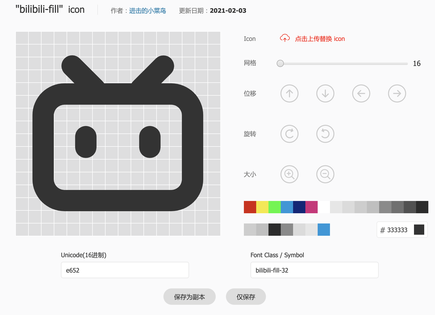Screen dimensions: 435x315
Task: Click the bilibili icon preview on the grid canvas
Action: (118, 133)
